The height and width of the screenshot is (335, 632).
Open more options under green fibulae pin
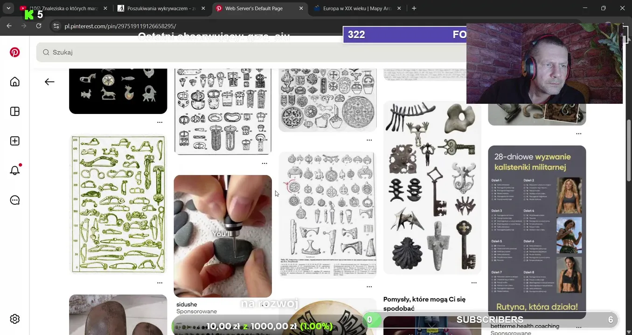(160, 282)
